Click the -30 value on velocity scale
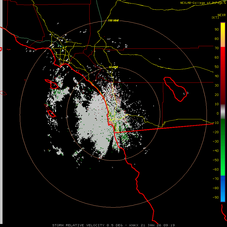Image resolution: width=227 pixels, height=227 pixels. (x=216, y=141)
